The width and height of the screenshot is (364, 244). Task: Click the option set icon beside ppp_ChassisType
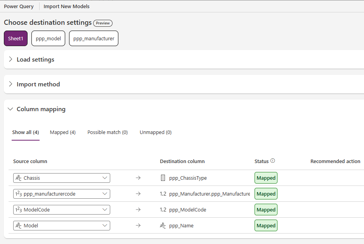pyautogui.click(x=163, y=178)
